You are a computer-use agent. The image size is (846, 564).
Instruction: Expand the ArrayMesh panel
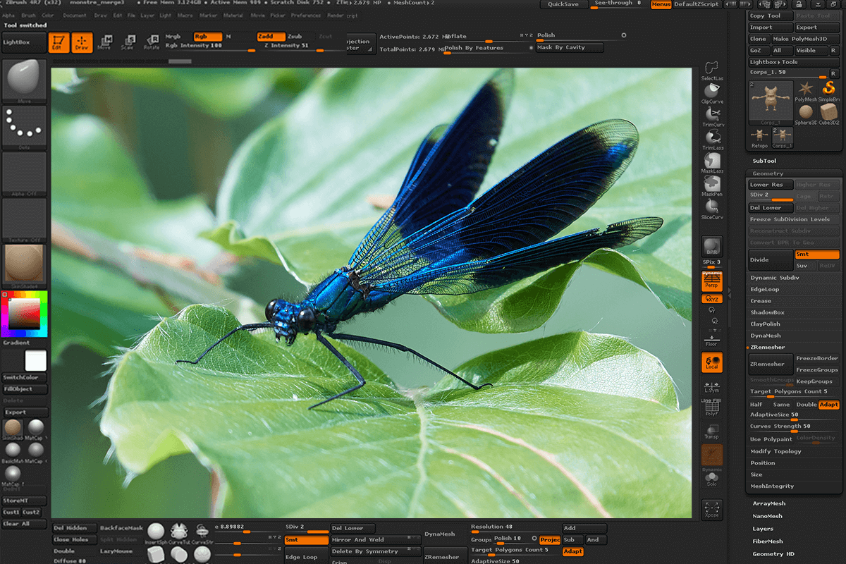pyautogui.click(x=771, y=503)
